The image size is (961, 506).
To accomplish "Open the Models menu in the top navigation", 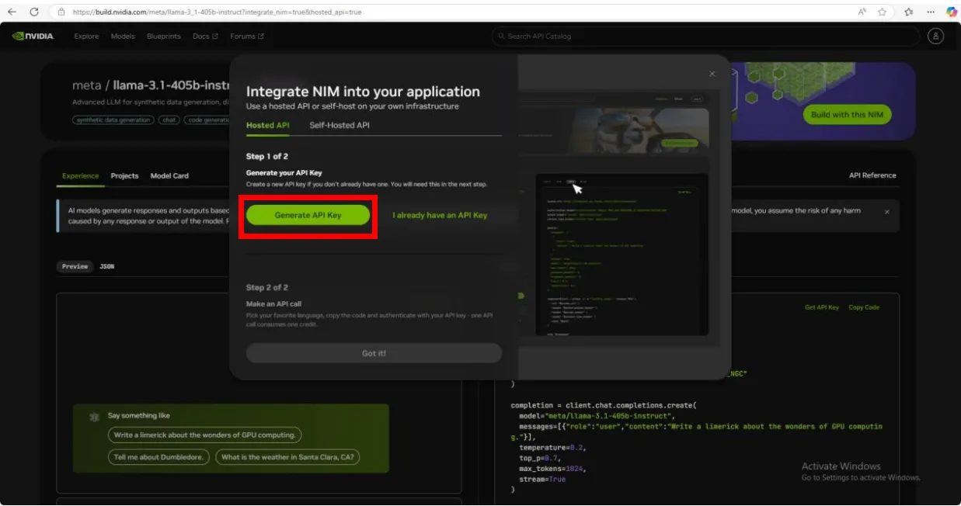I will pos(123,36).
